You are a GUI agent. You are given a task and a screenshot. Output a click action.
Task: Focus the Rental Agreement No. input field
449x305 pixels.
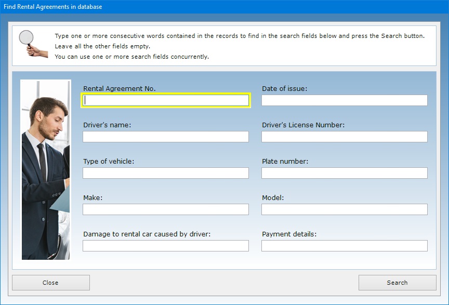[x=166, y=100]
